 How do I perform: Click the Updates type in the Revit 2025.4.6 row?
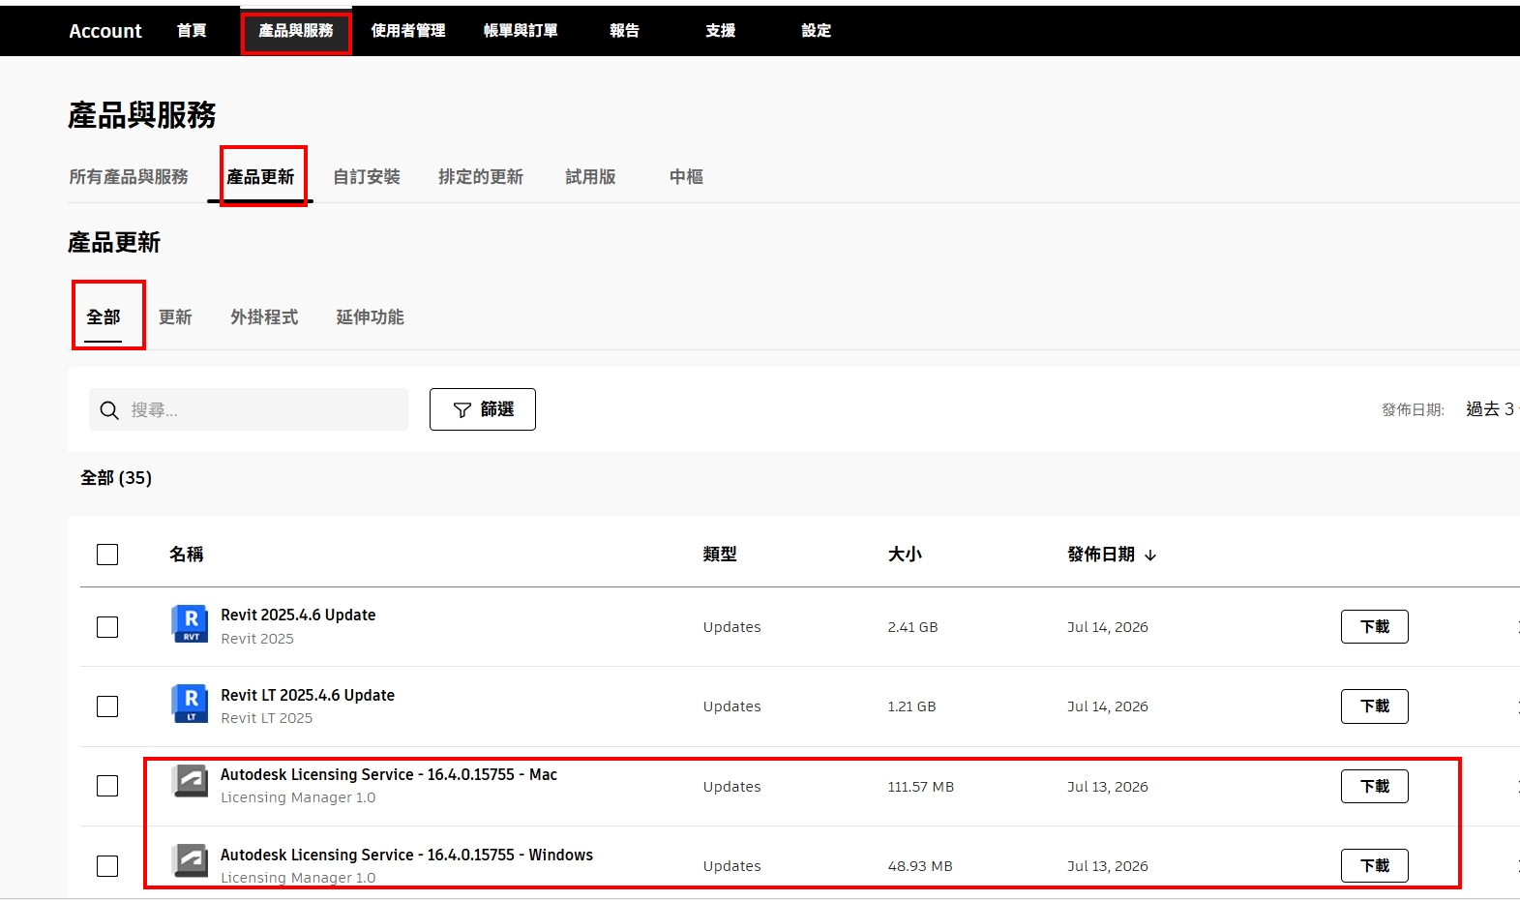[x=732, y=627]
